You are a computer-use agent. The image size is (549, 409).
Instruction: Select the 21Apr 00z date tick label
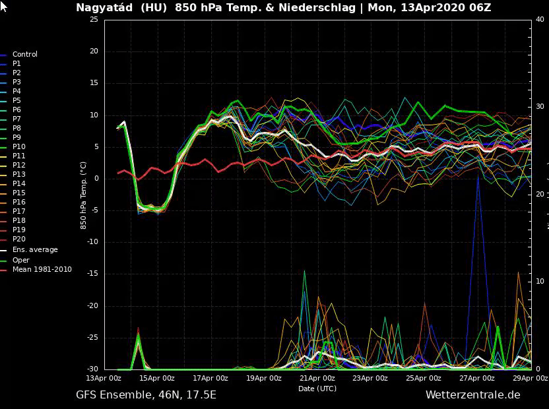317,379
